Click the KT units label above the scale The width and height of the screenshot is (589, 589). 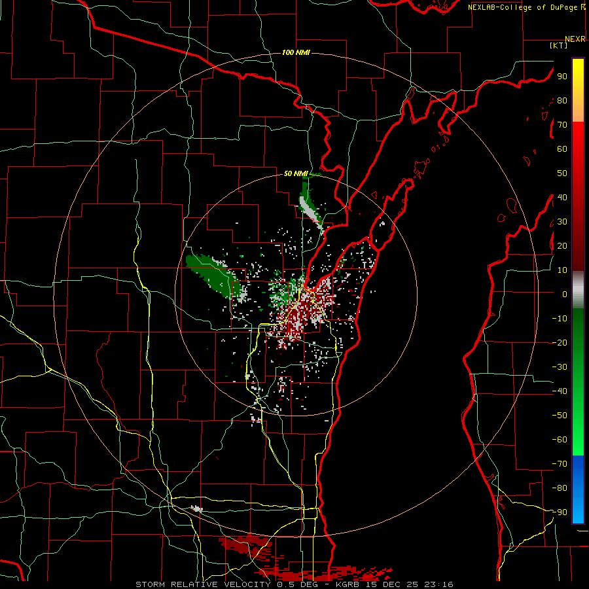[559, 45]
